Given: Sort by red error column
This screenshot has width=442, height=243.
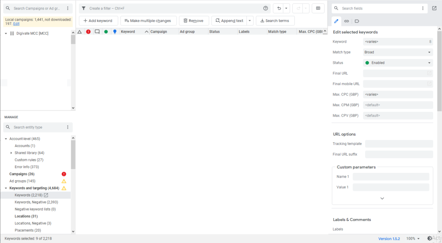Looking at the screenshot, I should 88,32.
